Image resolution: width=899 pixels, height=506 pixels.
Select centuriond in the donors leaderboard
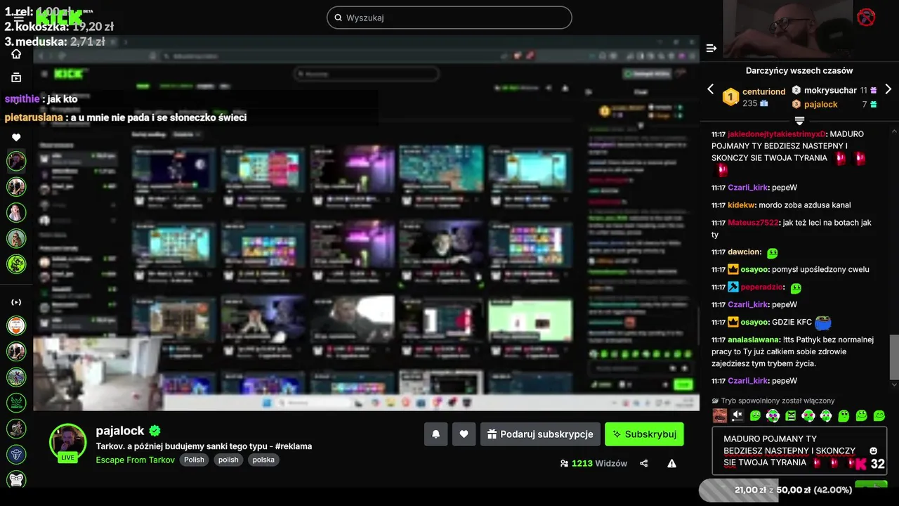pos(764,91)
